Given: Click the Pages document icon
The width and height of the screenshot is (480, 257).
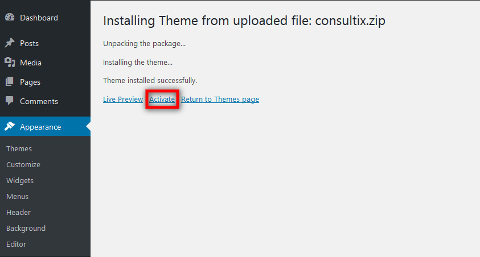Looking at the screenshot, I should tap(10, 82).
